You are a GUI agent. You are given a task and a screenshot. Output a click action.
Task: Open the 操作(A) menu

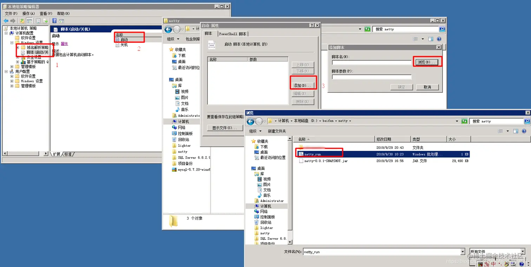point(28,13)
